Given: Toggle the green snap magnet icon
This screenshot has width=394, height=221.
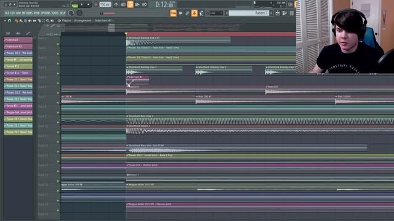Looking at the screenshot, I should tap(10, 21).
